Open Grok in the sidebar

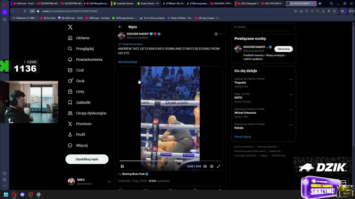click(76, 81)
